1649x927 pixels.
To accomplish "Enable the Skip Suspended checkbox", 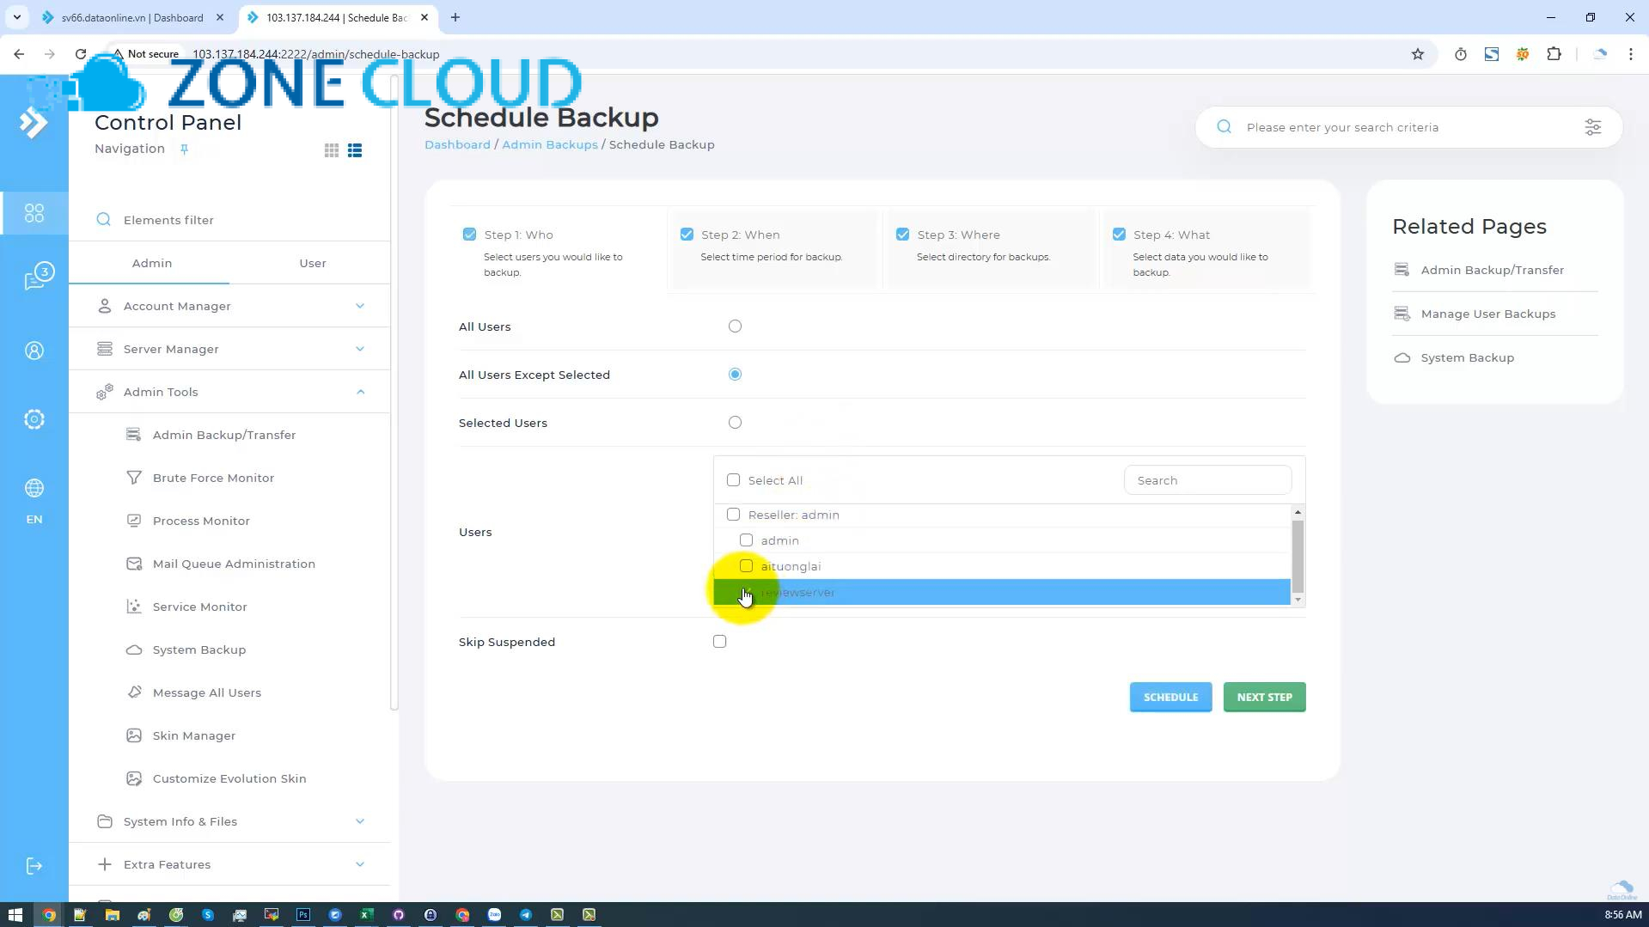I will [719, 641].
